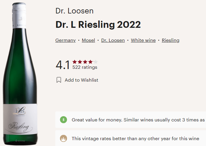Open the Dr. Loosen link in the breadcrumb row
The image size is (206, 146).
pos(113,40)
